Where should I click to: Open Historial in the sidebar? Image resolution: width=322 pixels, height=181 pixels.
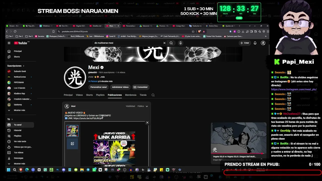coord(20,130)
